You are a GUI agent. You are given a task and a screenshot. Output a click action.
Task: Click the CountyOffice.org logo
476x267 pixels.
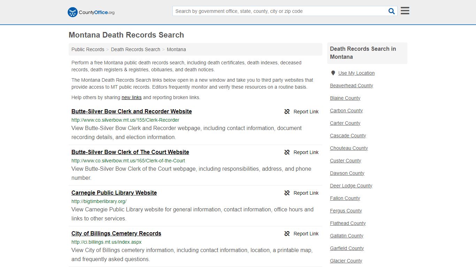[91, 12]
